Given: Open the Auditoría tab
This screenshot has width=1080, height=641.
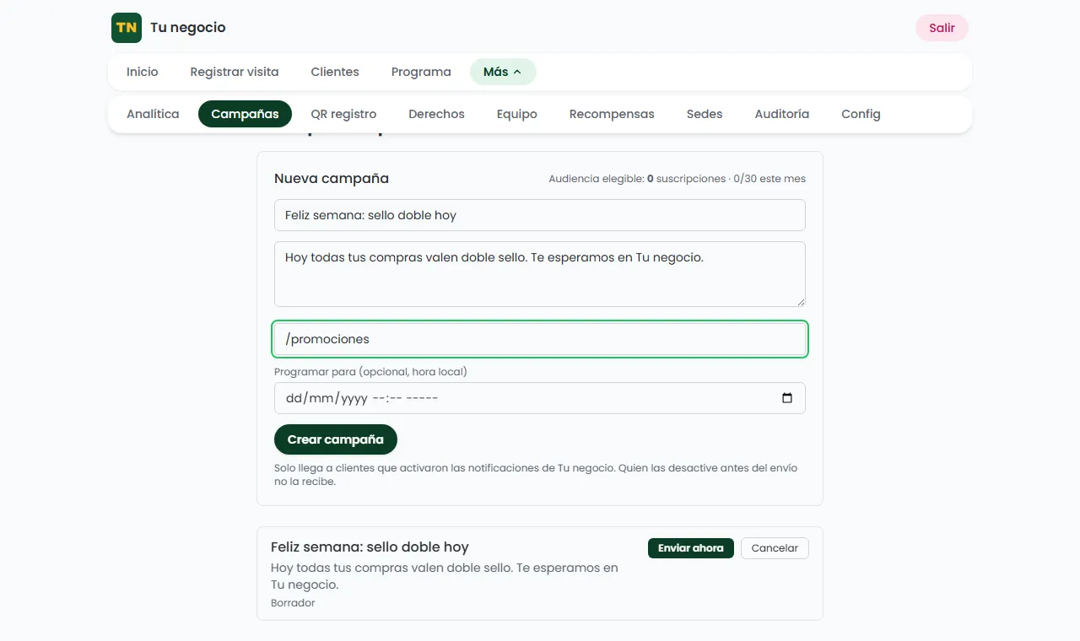Looking at the screenshot, I should click(x=782, y=114).
